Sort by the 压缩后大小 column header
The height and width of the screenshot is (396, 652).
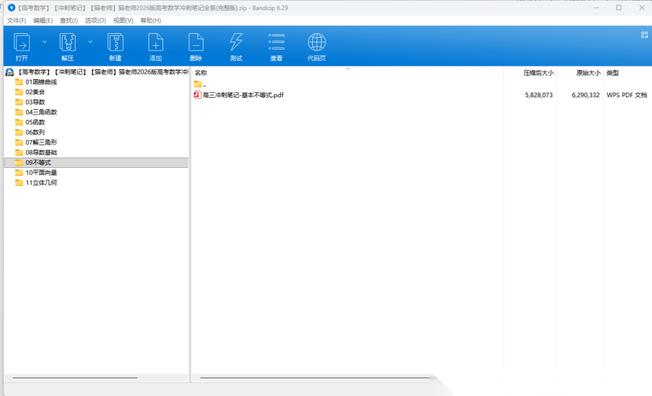pos(538,73)
